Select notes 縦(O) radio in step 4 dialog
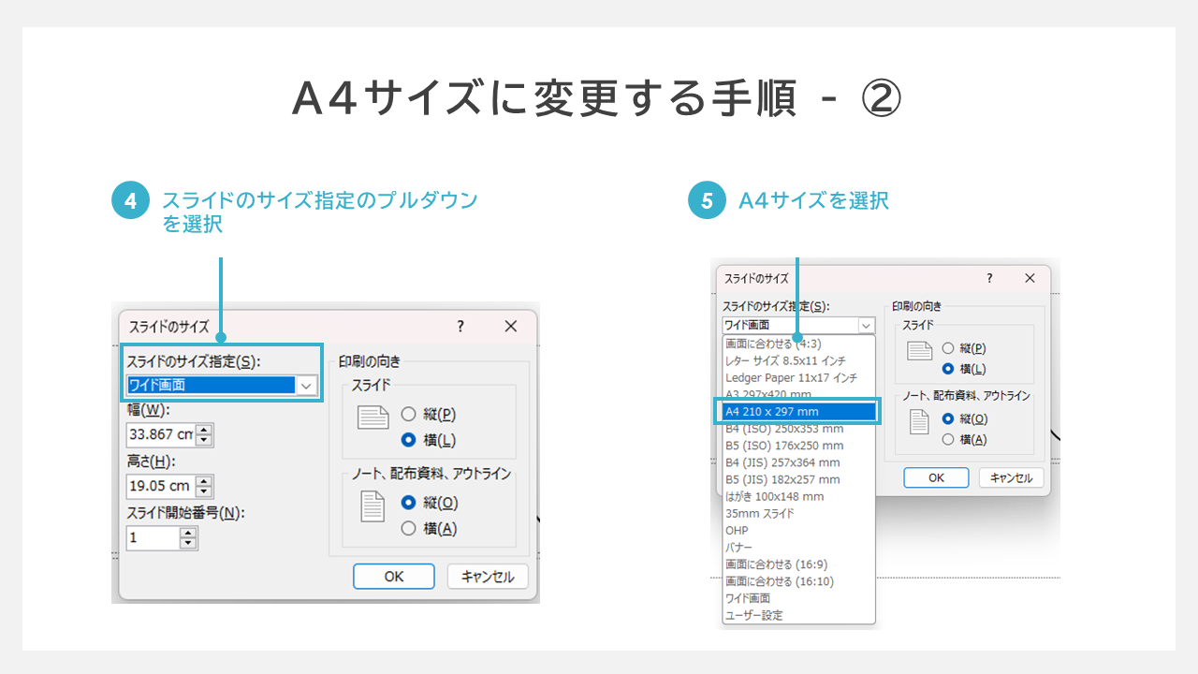Image resolution: width=1198 pixels, height=674 pixels. point(408,503)
